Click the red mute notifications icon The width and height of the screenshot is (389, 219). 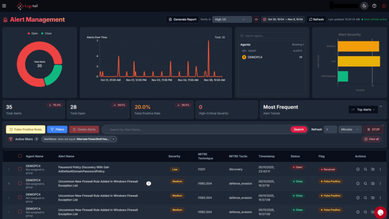[x=257, y=19]
